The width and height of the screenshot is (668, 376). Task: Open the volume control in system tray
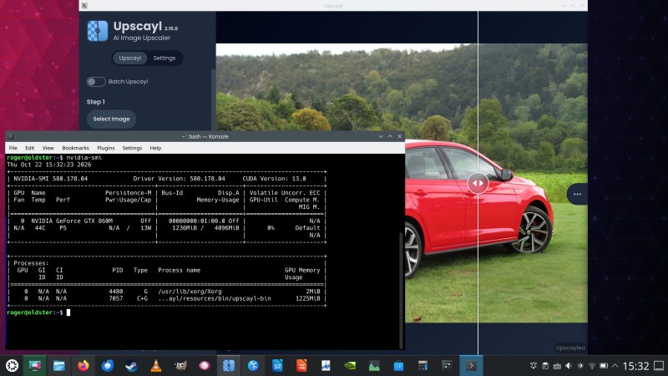click(569, 366)
